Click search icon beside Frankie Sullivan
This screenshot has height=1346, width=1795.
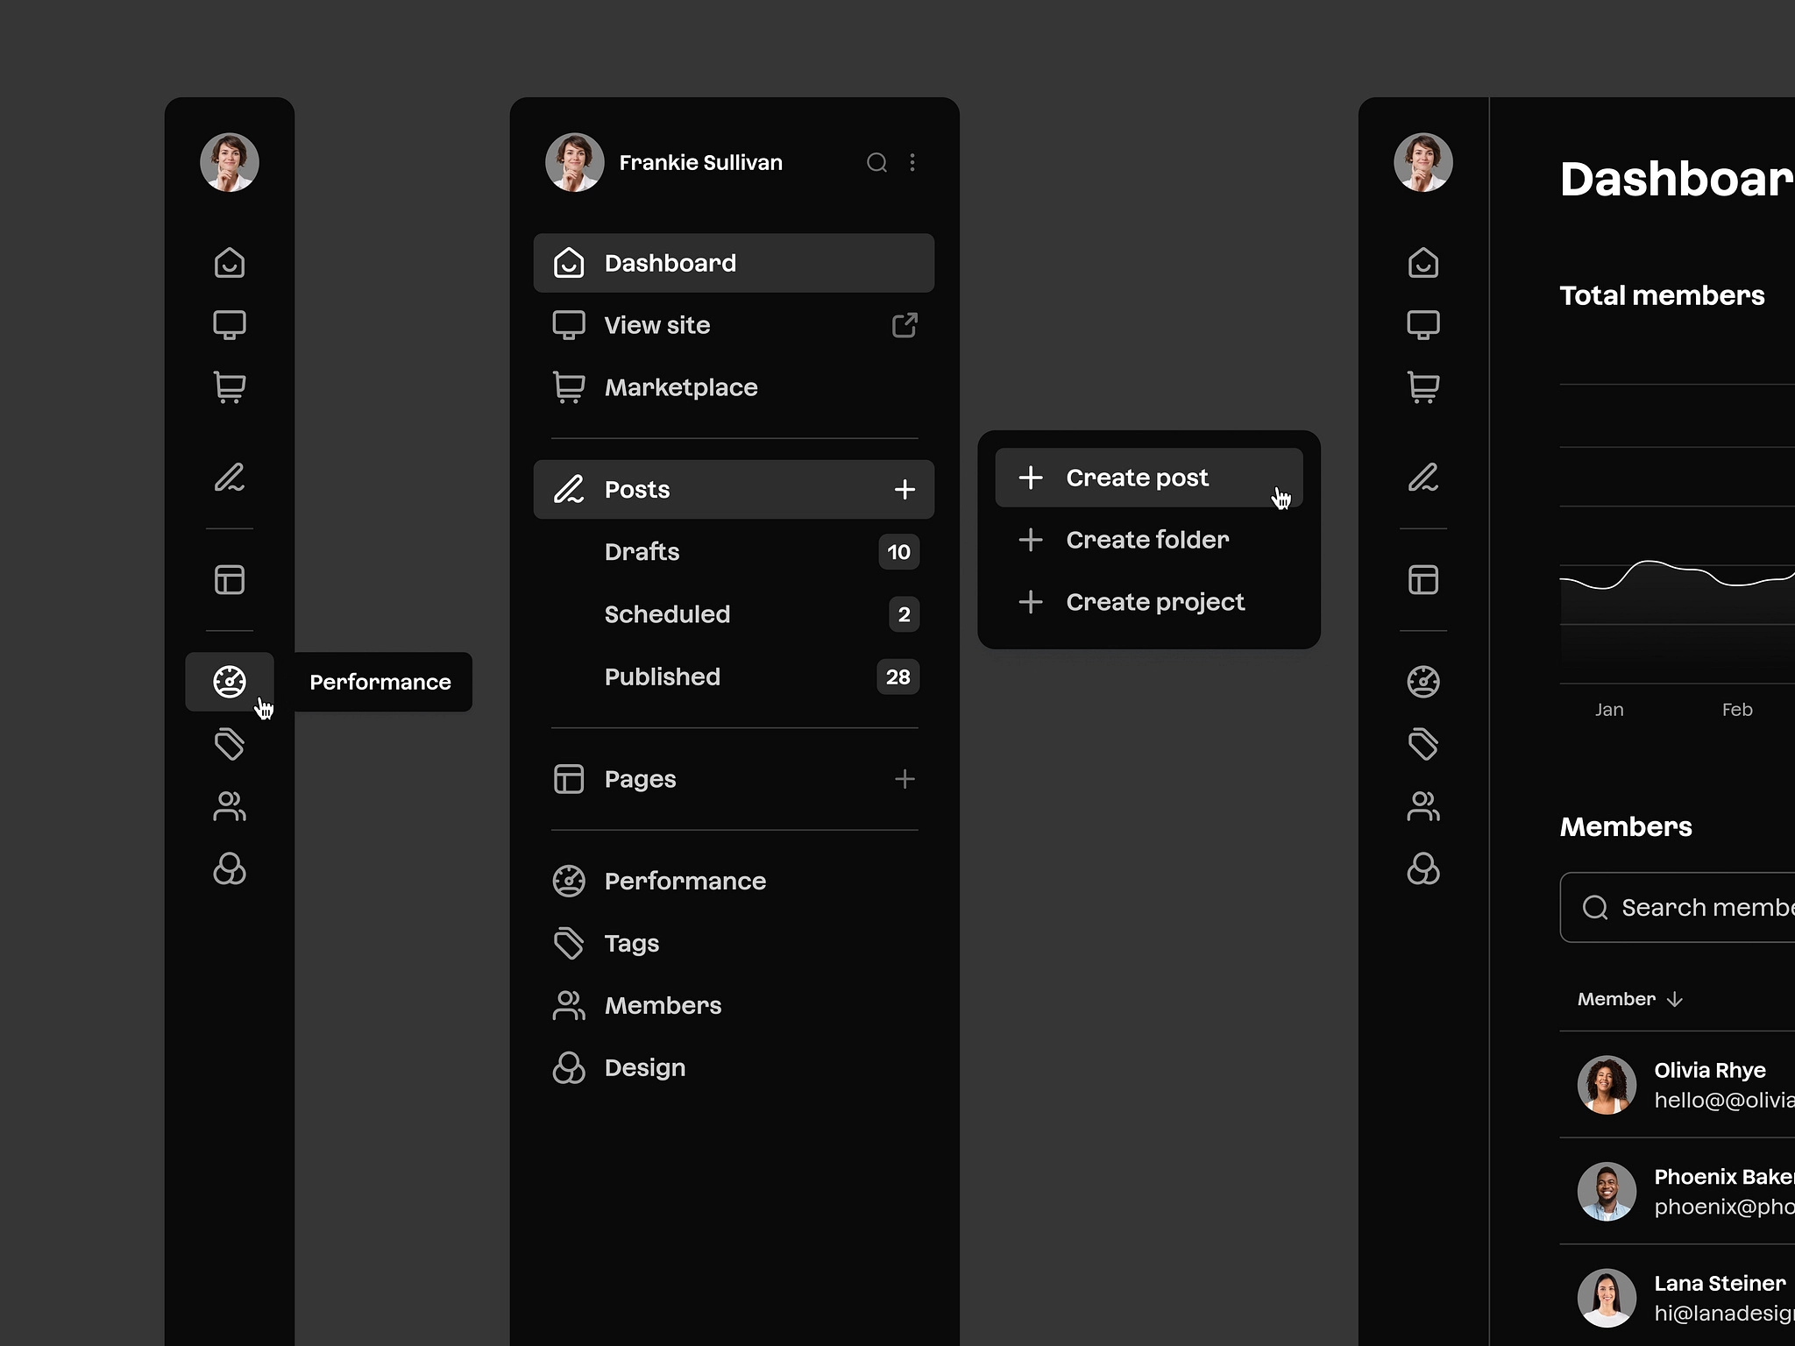[876, 163]
